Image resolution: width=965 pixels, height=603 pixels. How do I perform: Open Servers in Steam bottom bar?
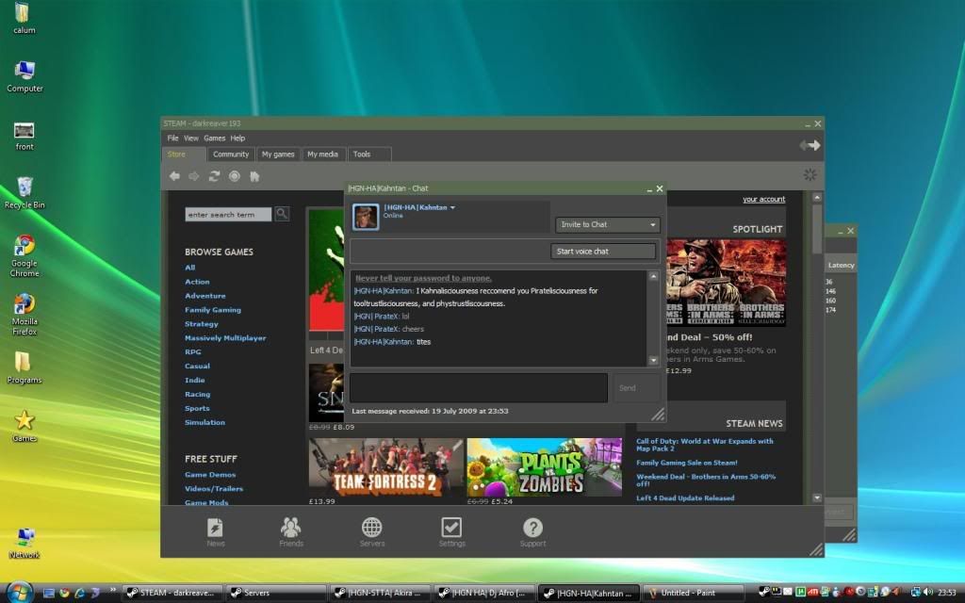pos(371,532)
